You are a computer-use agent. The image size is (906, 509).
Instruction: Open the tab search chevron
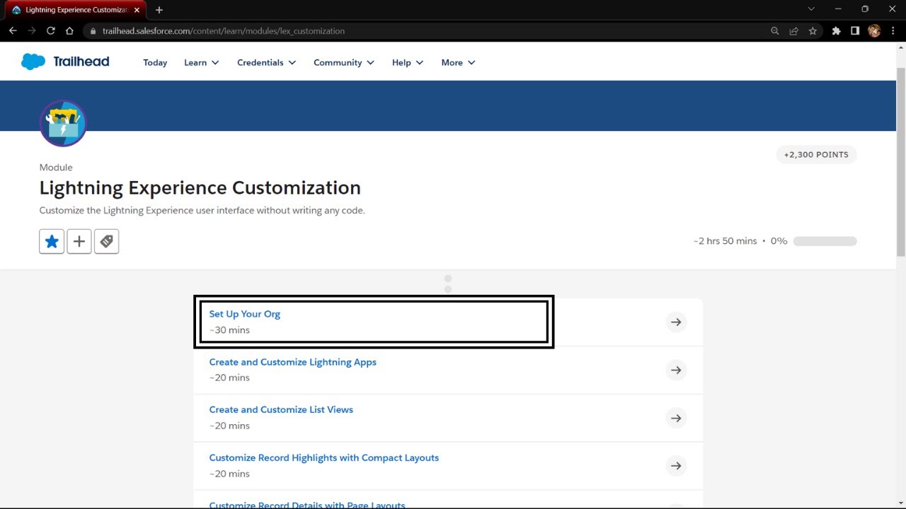[x=811, y=9]
